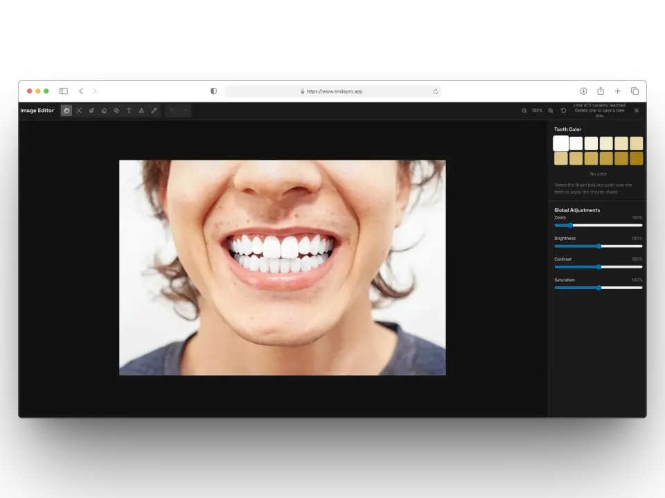Image resolution: width=665 pixels, height=498 pixels.
Task: Open the browser share icon
Action: coord(601,91)
